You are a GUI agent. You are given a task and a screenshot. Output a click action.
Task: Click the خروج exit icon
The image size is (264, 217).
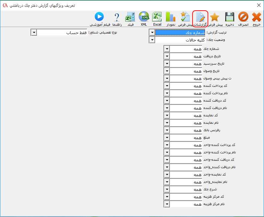(256, 17)
